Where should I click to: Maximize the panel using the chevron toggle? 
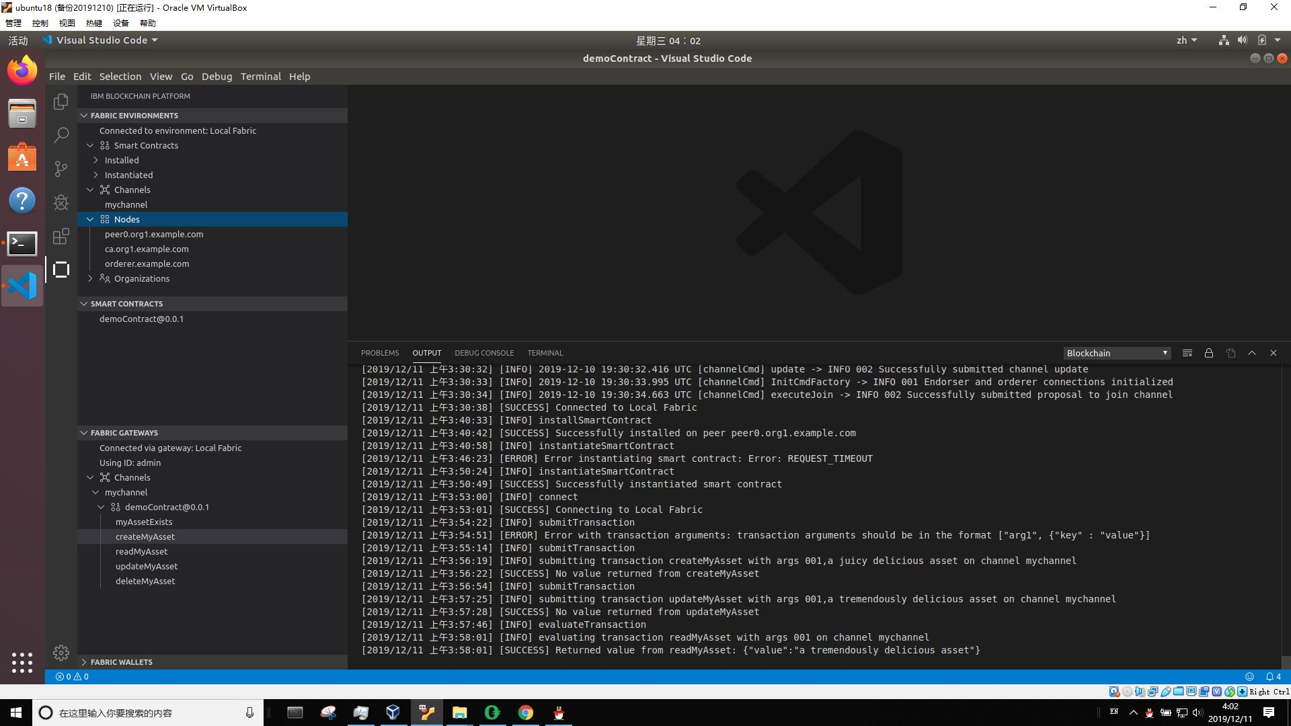coord(1252,352)
